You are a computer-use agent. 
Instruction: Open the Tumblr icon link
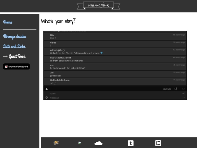[x=131, y=143]
